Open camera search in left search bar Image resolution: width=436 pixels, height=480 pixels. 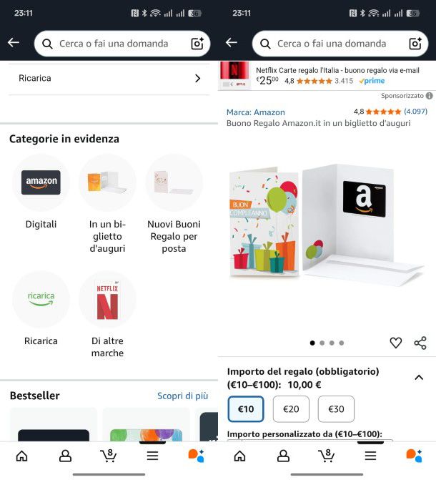point(197,44)
